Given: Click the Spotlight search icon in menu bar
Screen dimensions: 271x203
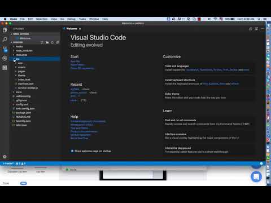Looking at the screenshot, I should (259, 19).
